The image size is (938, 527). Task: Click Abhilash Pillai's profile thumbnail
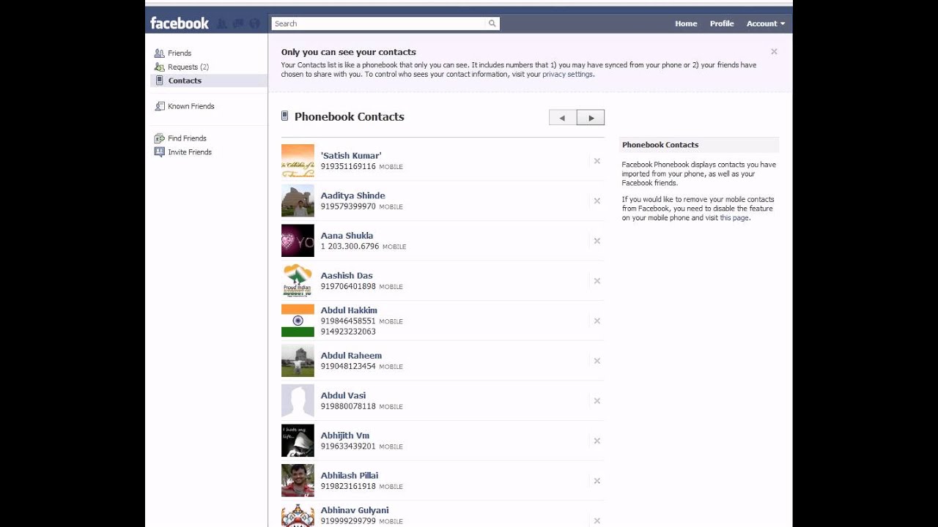[298, 481]
